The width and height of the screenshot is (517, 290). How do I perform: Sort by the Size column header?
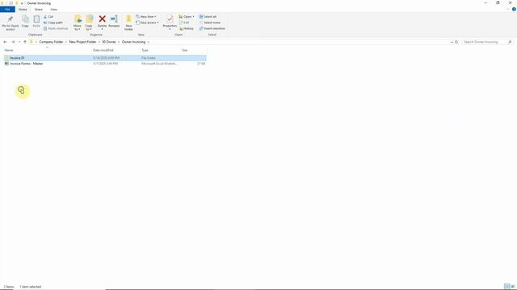(x=185, y=50)
